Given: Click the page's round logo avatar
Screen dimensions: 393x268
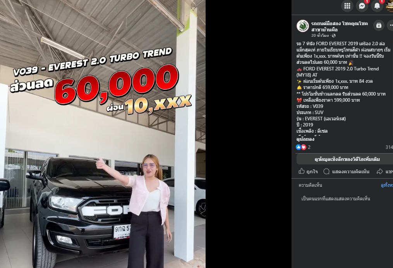Looking at the screenshot, I should pyautogui.click(x=302, y=26).
